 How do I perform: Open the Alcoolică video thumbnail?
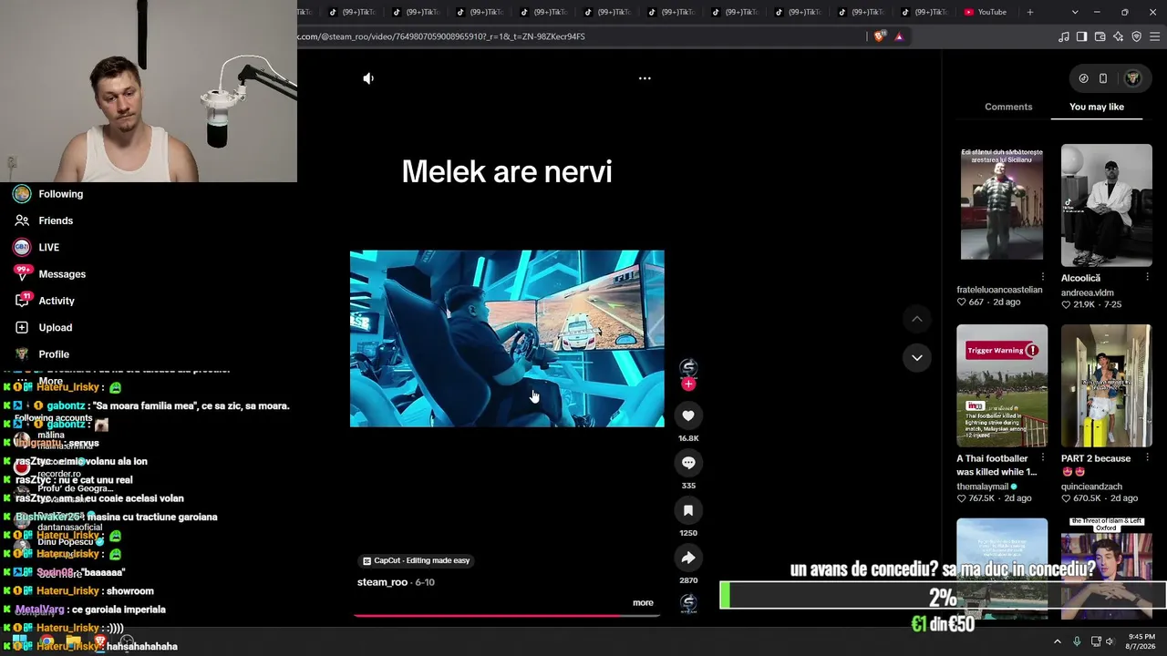[x=1107, y=206]
